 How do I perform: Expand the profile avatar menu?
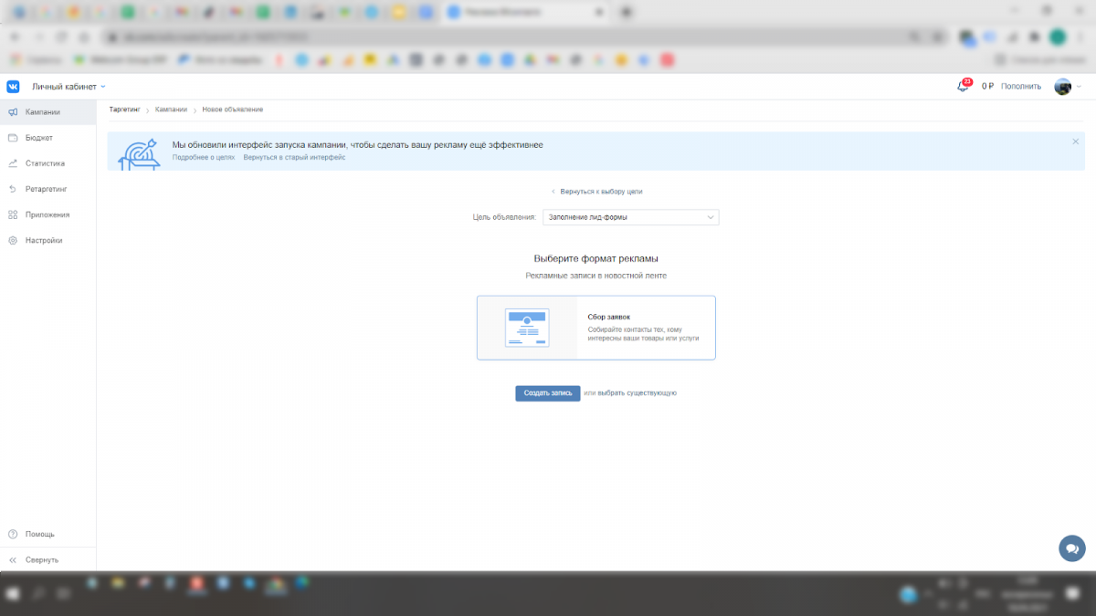click(1067, 87)
